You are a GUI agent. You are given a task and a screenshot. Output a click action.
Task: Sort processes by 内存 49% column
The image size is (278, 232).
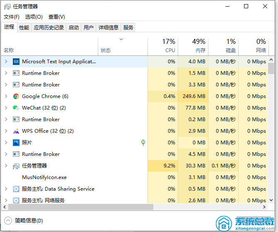tap(193, 47)
